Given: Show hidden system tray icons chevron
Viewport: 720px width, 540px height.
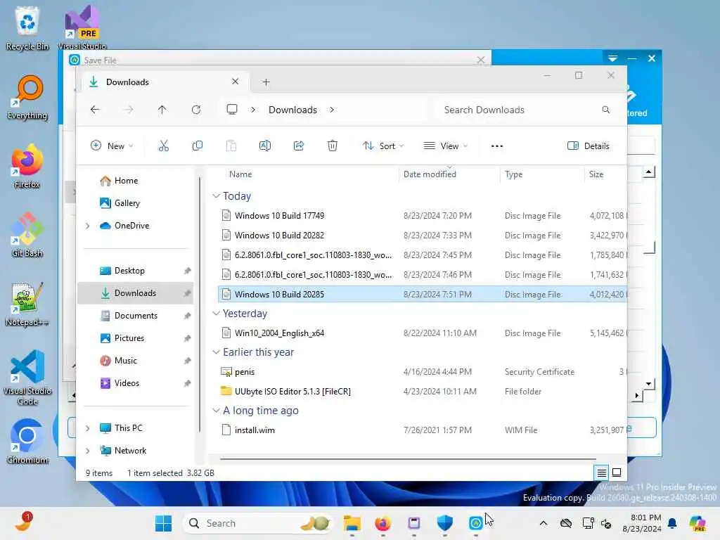Looking at the screenshot, I should click(x=544, y=523).
